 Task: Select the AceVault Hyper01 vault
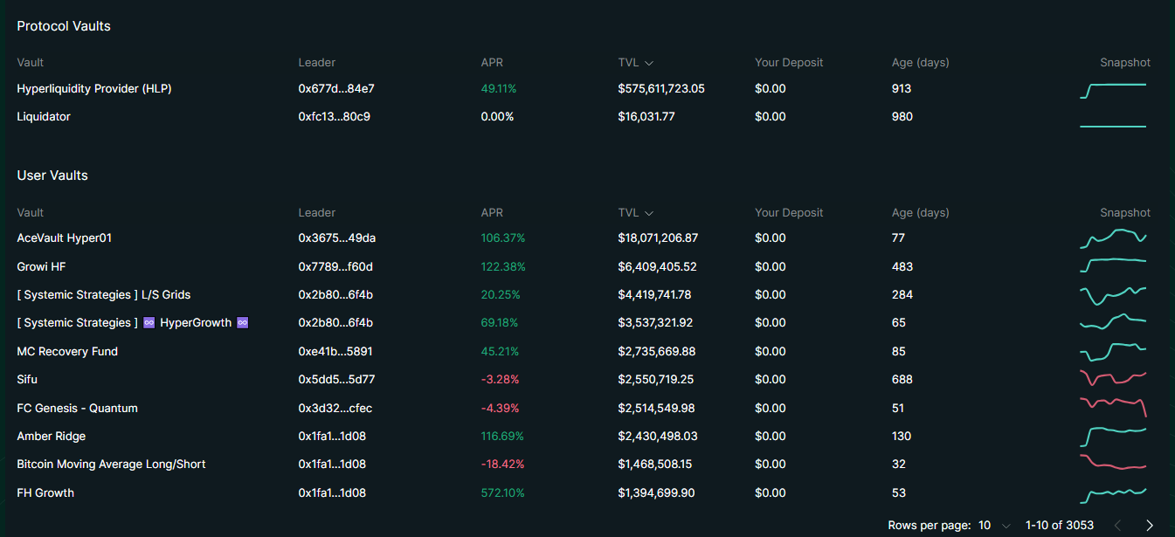coord(65,238)
